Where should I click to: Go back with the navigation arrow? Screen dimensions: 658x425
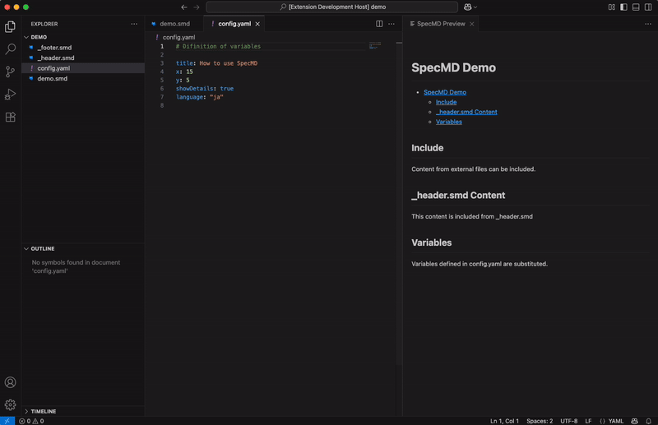pyautogui.click(x=183, y=7)
